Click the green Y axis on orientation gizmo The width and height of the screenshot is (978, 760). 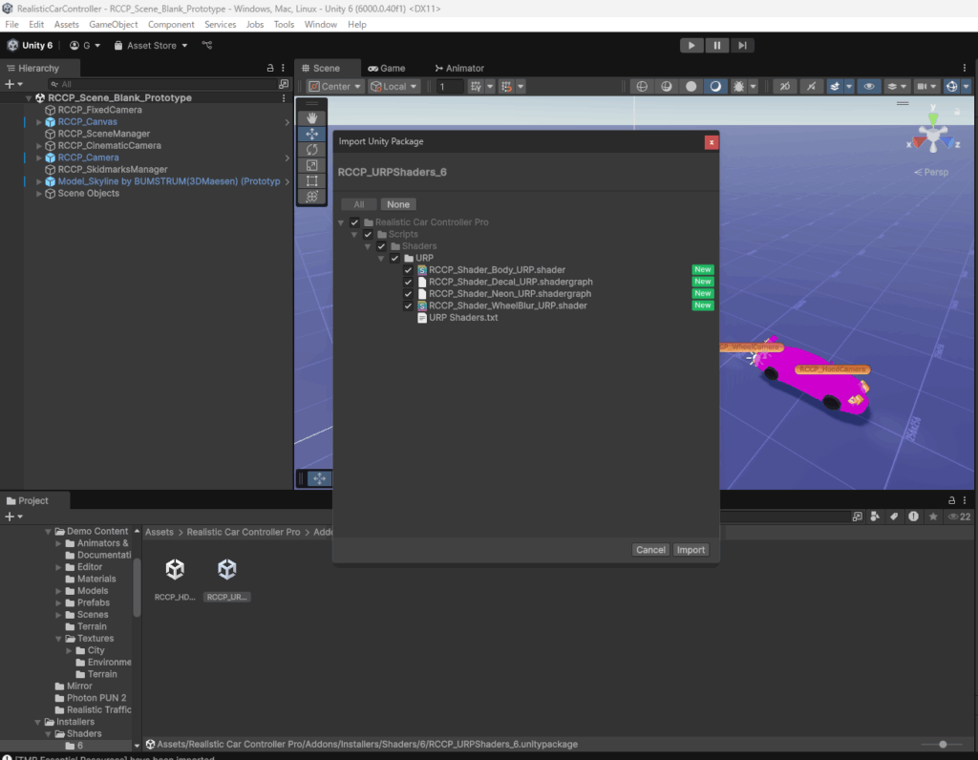(x=933, y=117)
